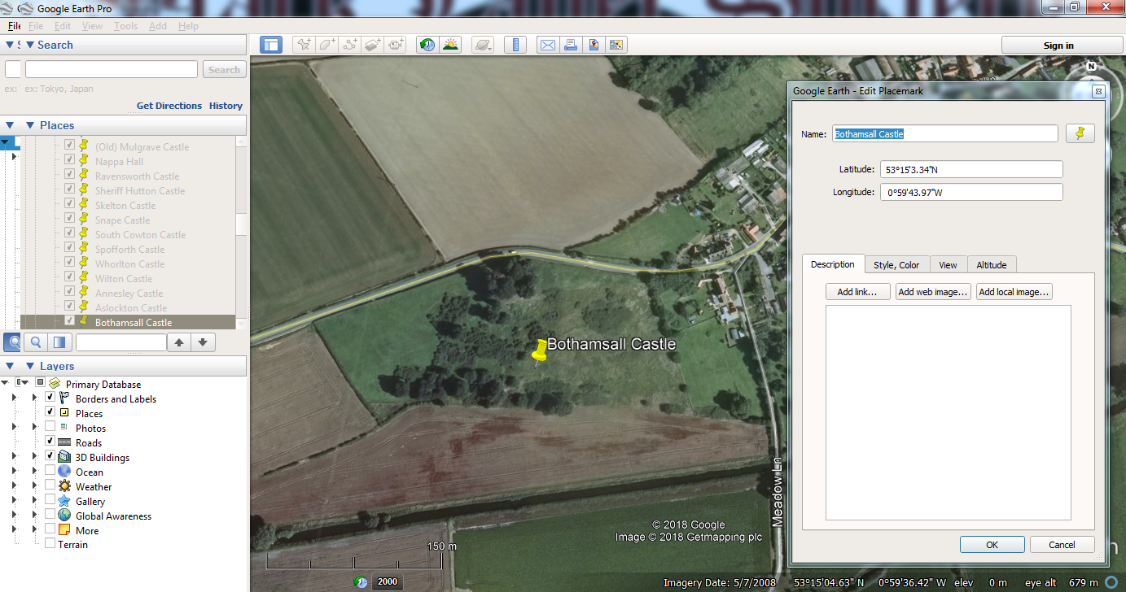
Task: Enable the Ocean layer checkbox
Action: (x=50, y=472)
